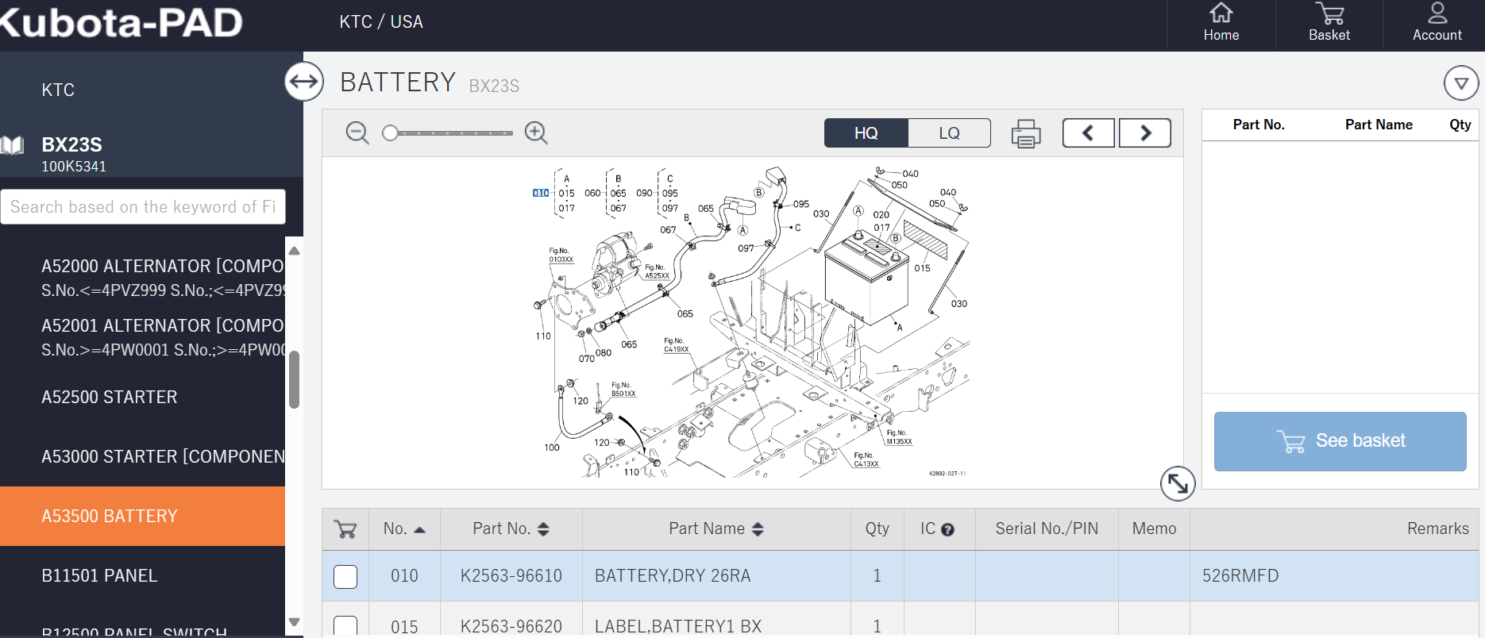This screenshot has width=1485, height=638.
Task: Check the box for part 010 BATTERY,DRY 26RA
Action: [x=345, y=576]
